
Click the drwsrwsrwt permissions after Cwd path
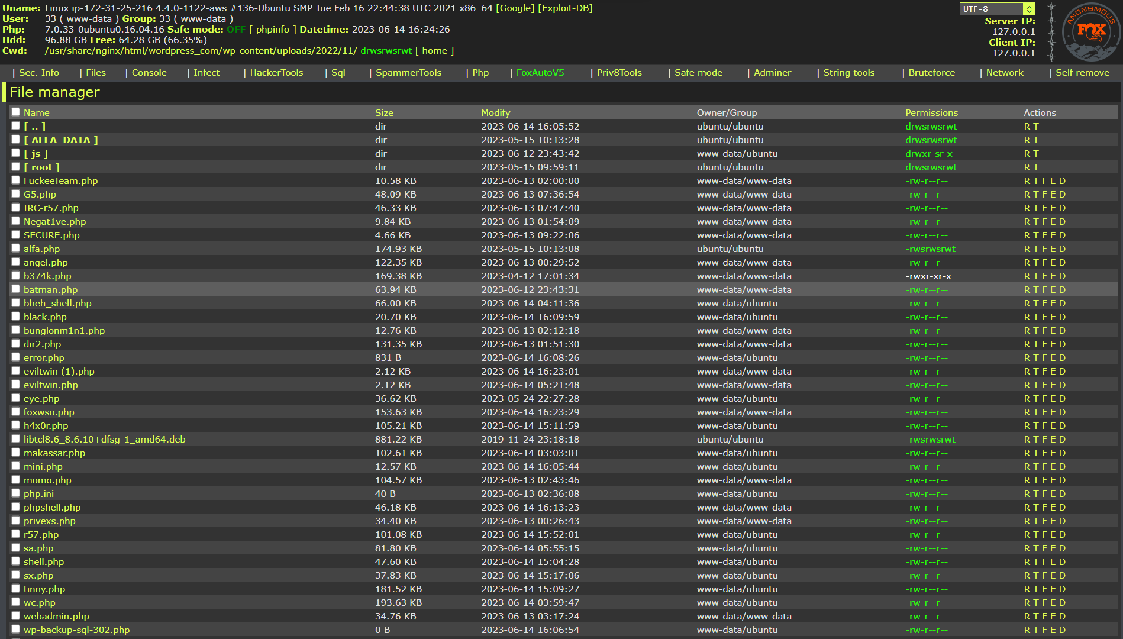pos(386,51)
